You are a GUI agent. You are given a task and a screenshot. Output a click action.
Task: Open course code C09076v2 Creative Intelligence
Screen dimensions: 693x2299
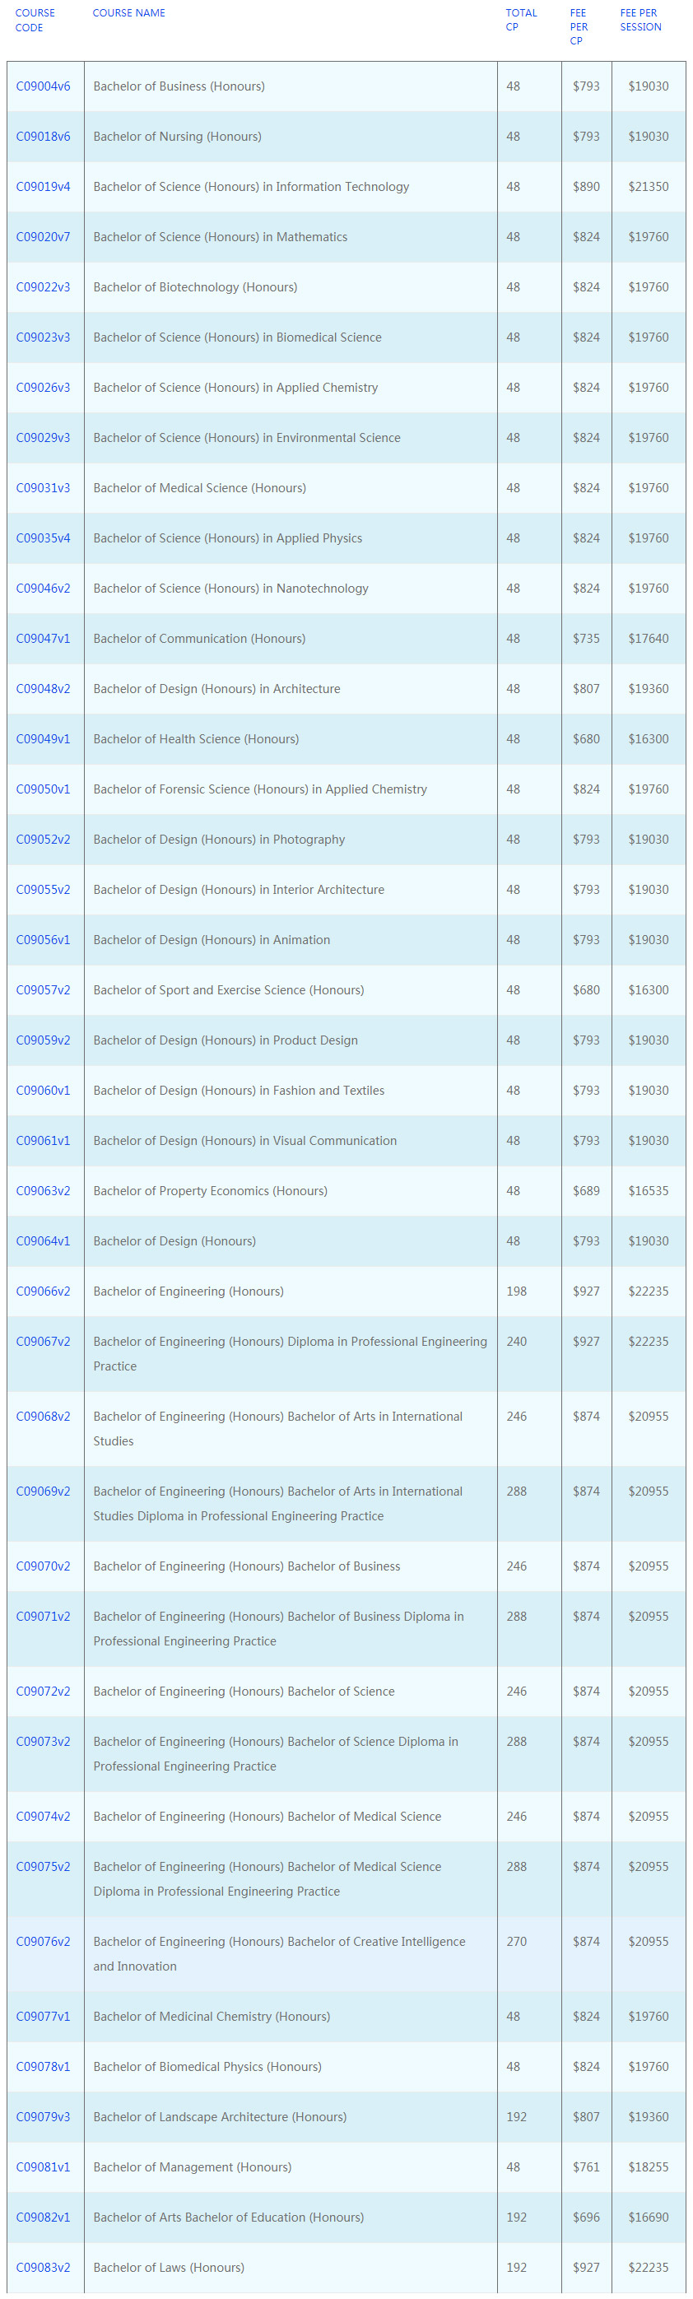[43, 1941]
